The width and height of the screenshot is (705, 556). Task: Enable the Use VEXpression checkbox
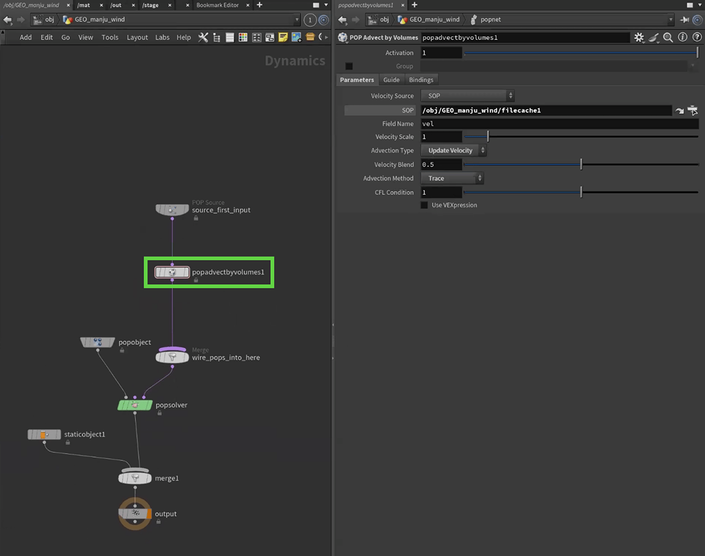point(424,205)
